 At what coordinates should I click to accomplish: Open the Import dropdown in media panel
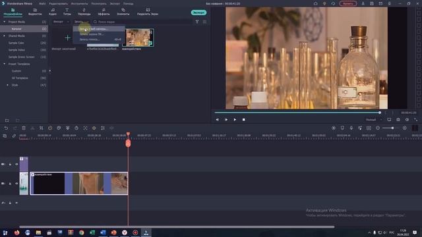coord(61,22)
